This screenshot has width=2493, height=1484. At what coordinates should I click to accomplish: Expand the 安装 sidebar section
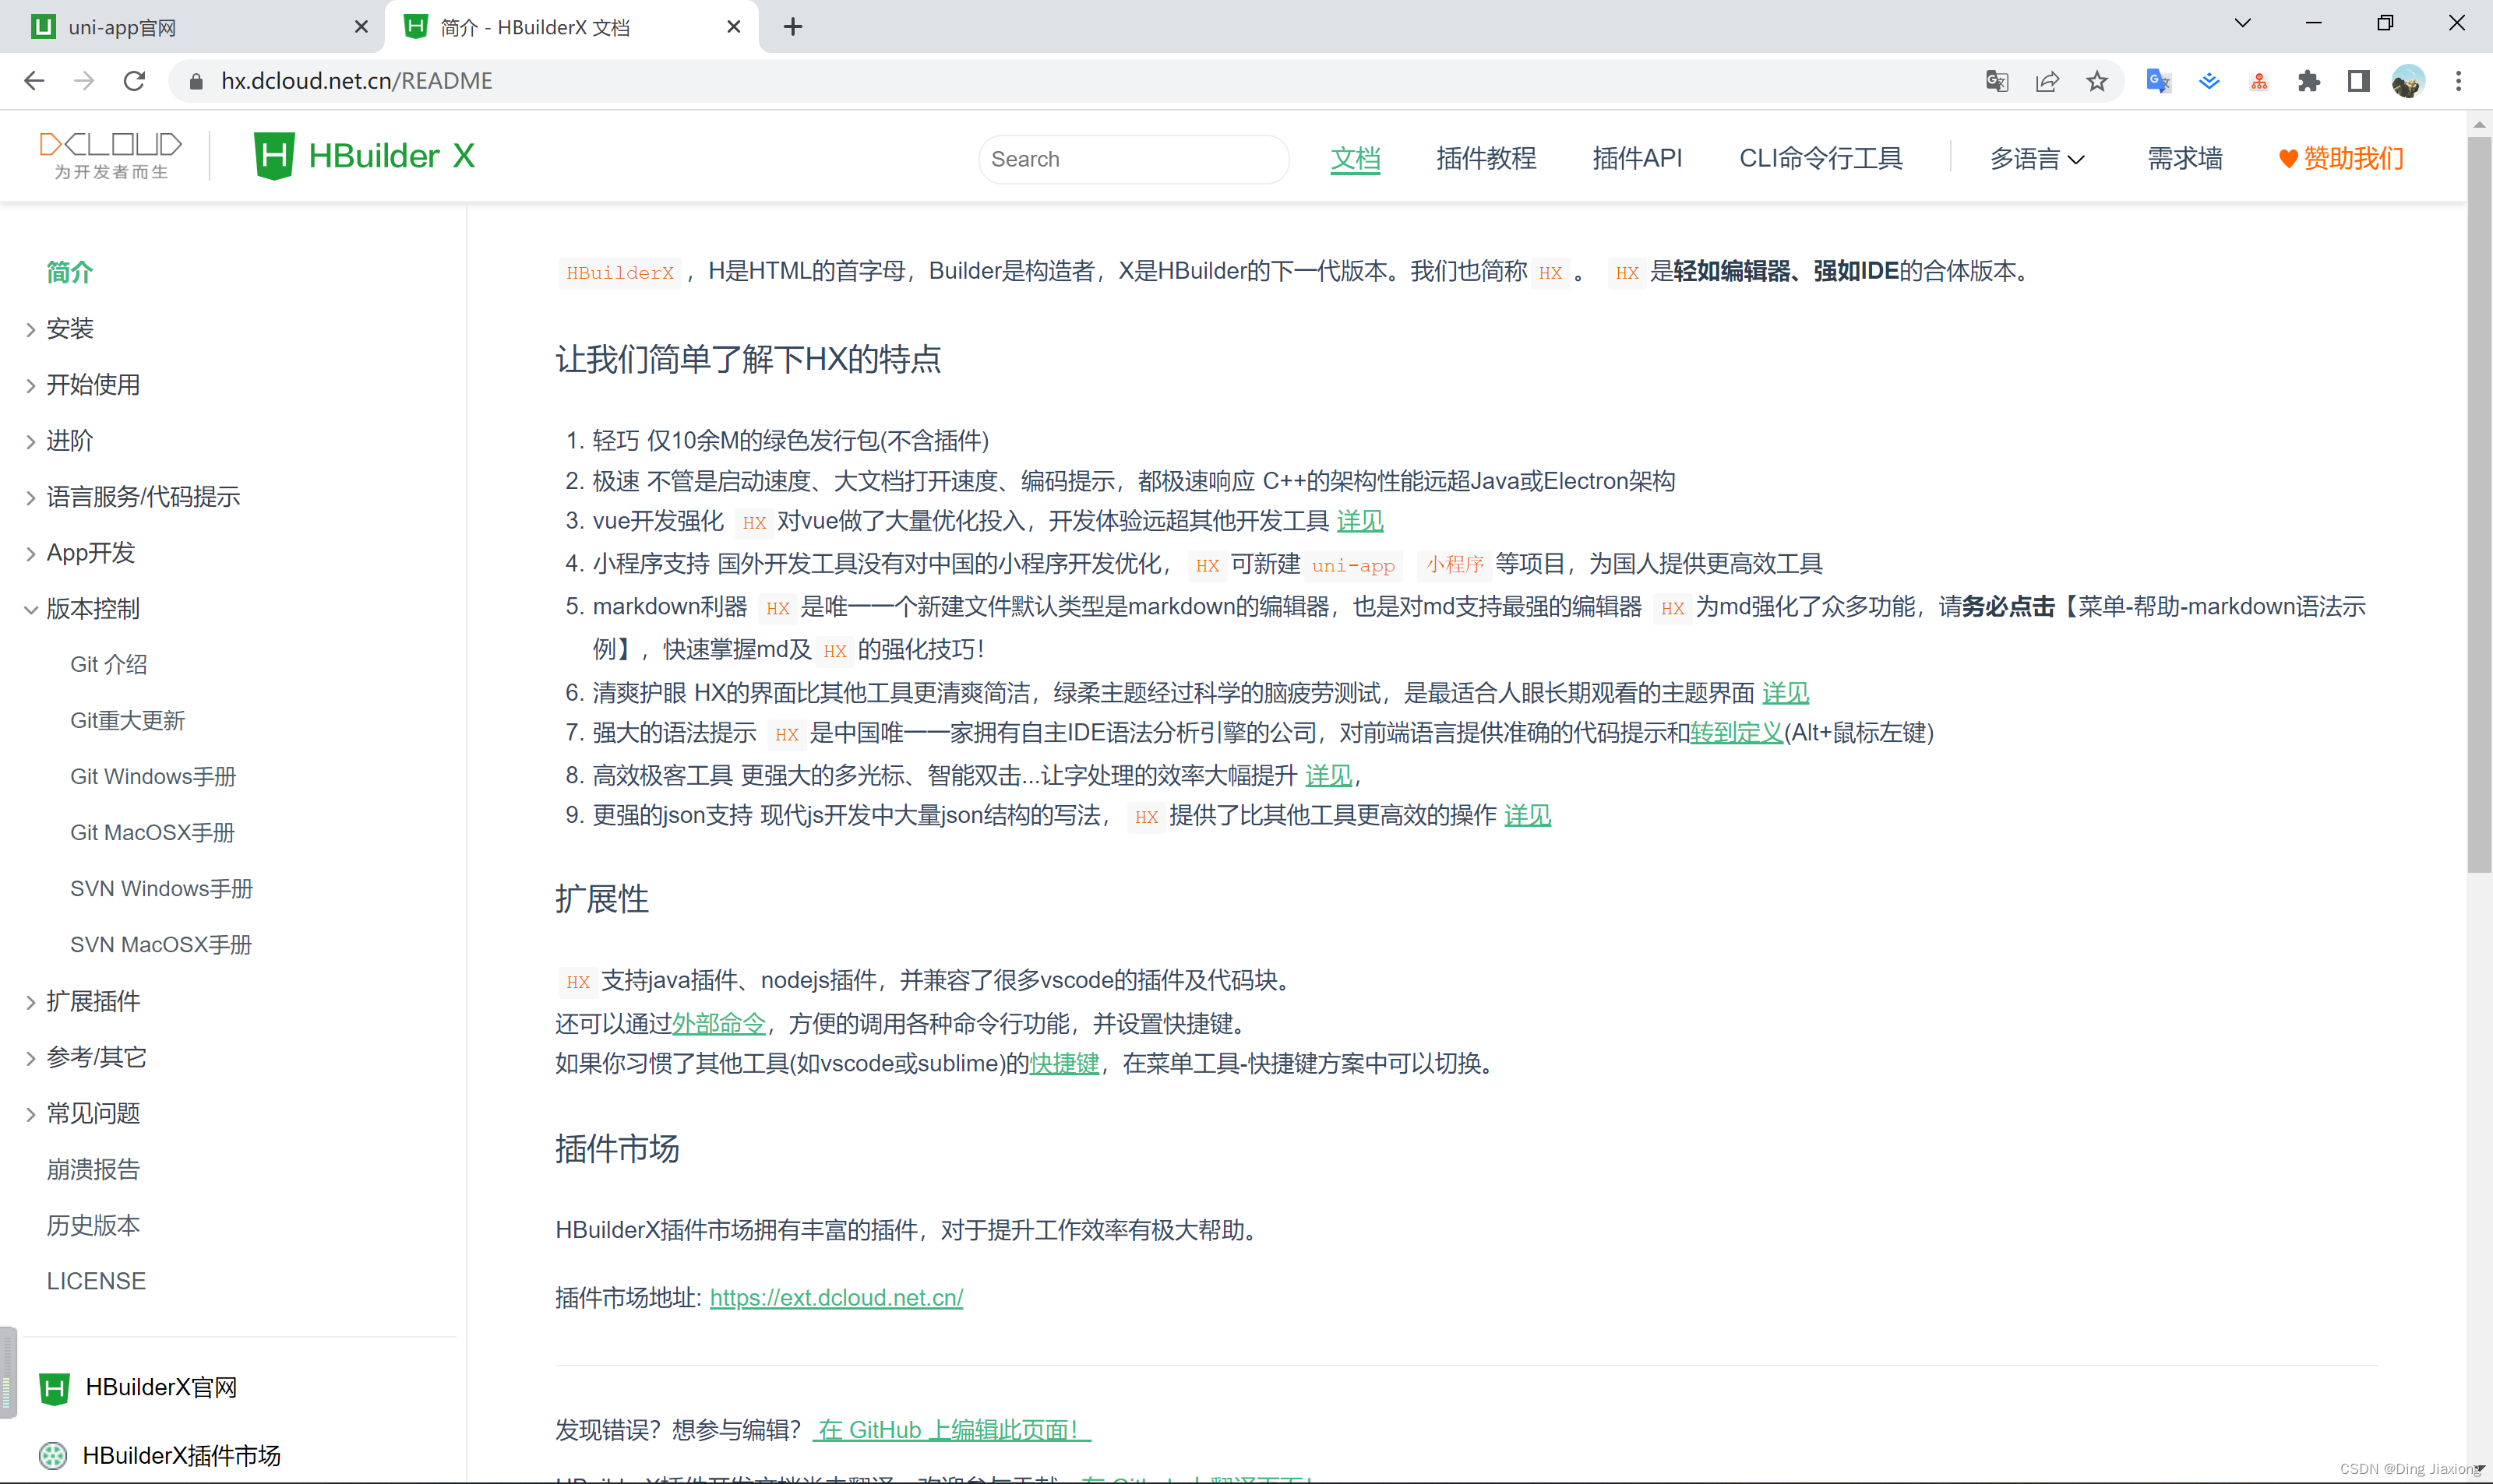[70, 328]
